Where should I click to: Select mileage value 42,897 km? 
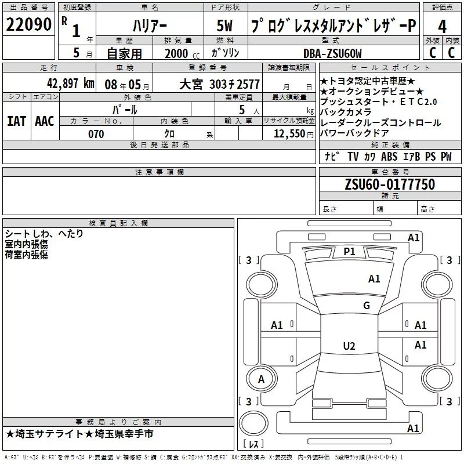71,84
